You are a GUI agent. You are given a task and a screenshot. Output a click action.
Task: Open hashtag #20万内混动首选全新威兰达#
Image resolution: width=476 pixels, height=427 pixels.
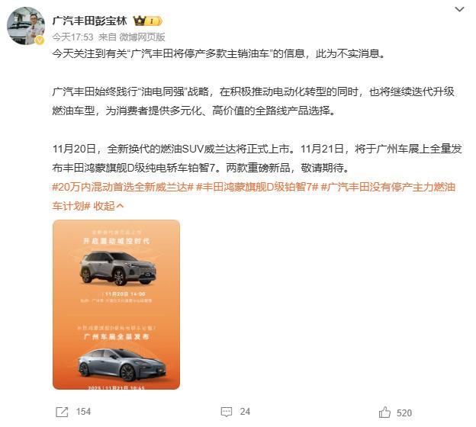pos(123,187)
